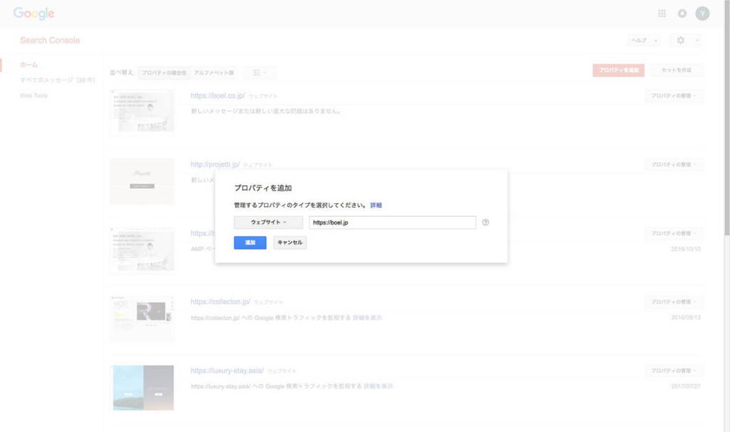Open the ウェブサイト property type dropdown
The width and height of the screenshot is (730, 432).
coord(268,222)
